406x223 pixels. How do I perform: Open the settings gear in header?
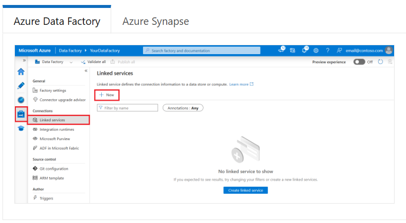click(x=316, y=50)
